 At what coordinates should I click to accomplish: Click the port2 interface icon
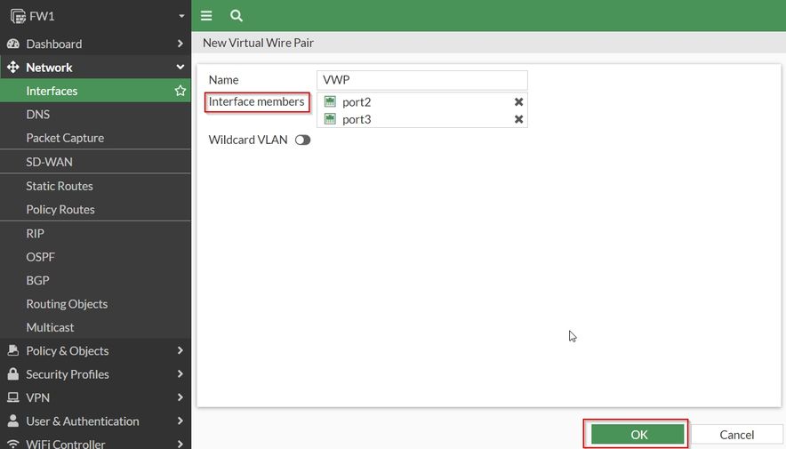330,101
